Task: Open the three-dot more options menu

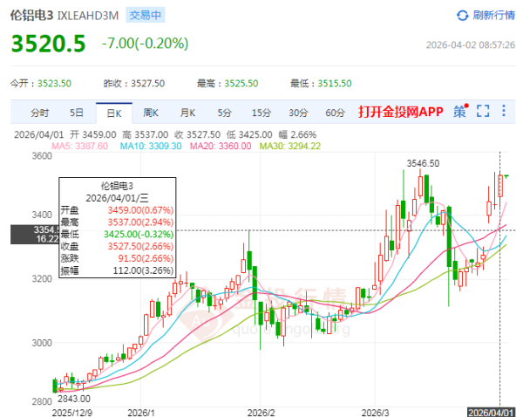Action: tap(504, 111)
